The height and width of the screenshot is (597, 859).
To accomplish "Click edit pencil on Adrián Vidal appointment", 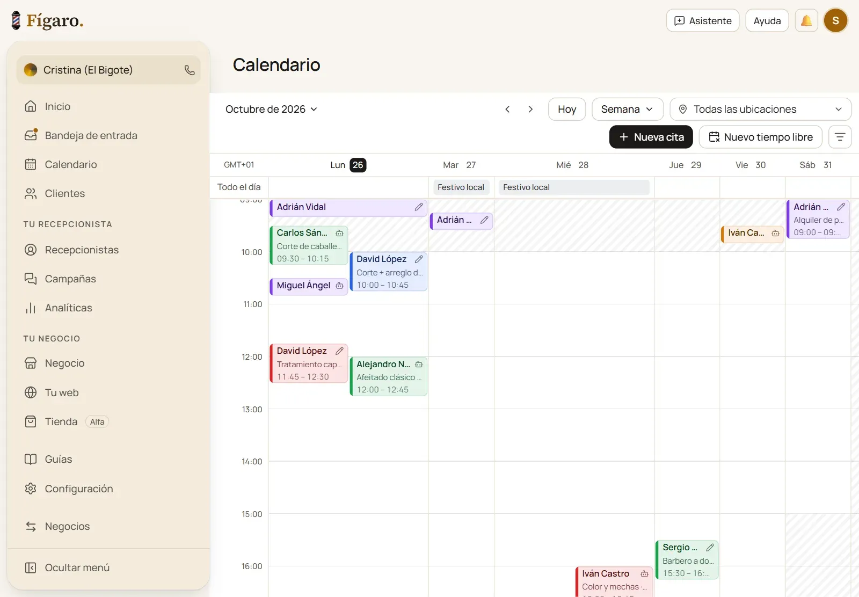I will coord(419,207).
